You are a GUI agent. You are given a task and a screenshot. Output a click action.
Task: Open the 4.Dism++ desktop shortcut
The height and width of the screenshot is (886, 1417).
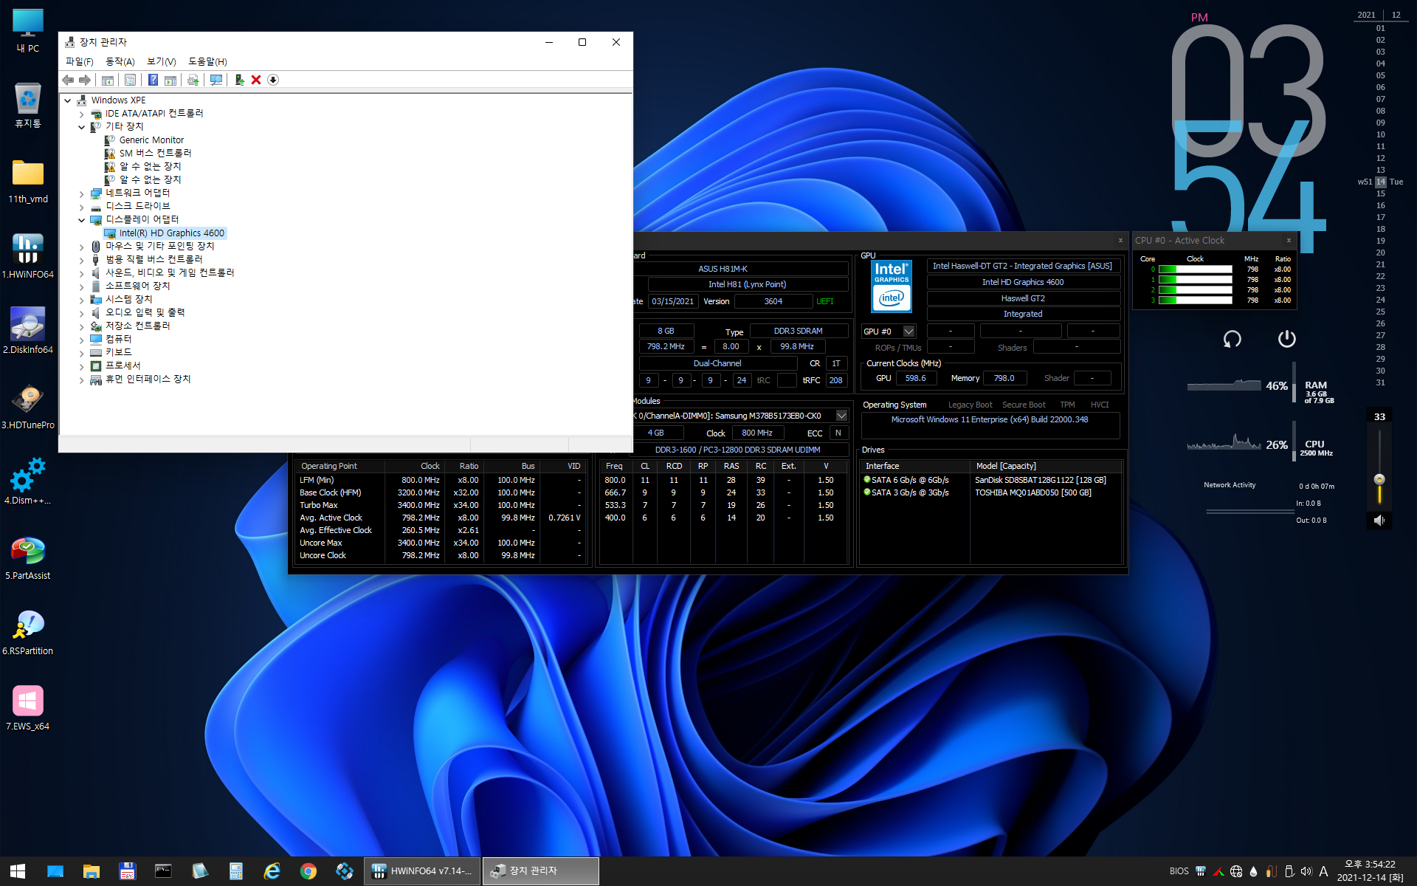[x=28, y=482]
